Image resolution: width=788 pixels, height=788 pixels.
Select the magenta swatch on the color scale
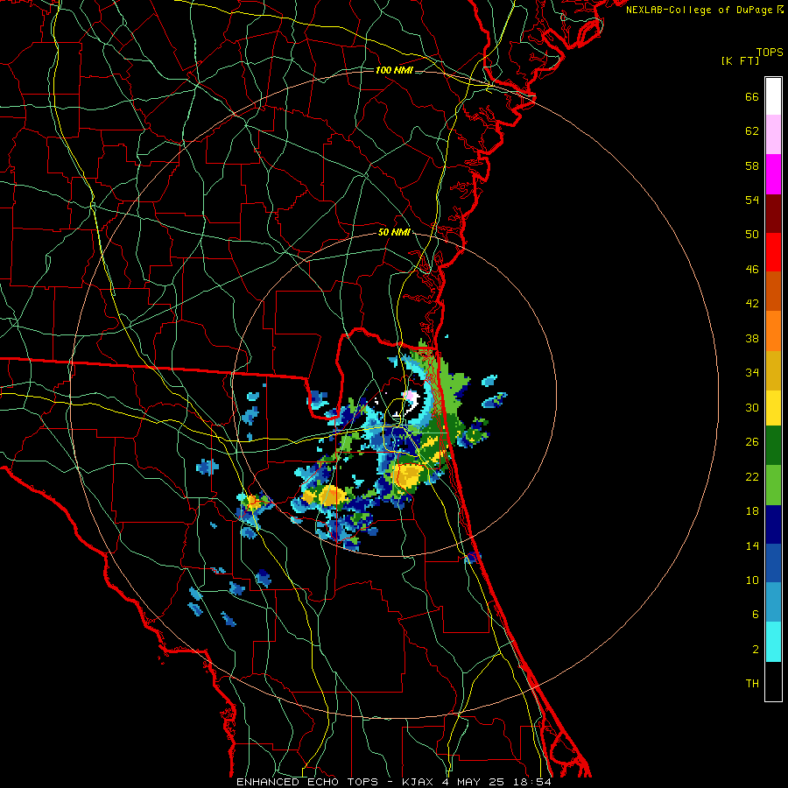point(773,174)
